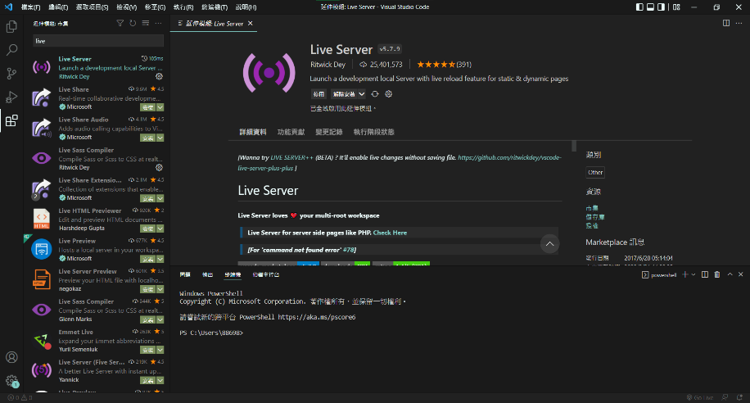Open the Check Here PHP link
Screen dimensions: 750x403
(390, 233)
